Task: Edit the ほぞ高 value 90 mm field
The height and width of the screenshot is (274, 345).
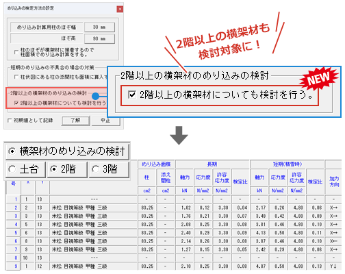Action: (x=99, y=38)
